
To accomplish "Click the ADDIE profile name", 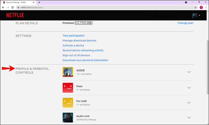I will pyautogui.click(x=80, y=70).
